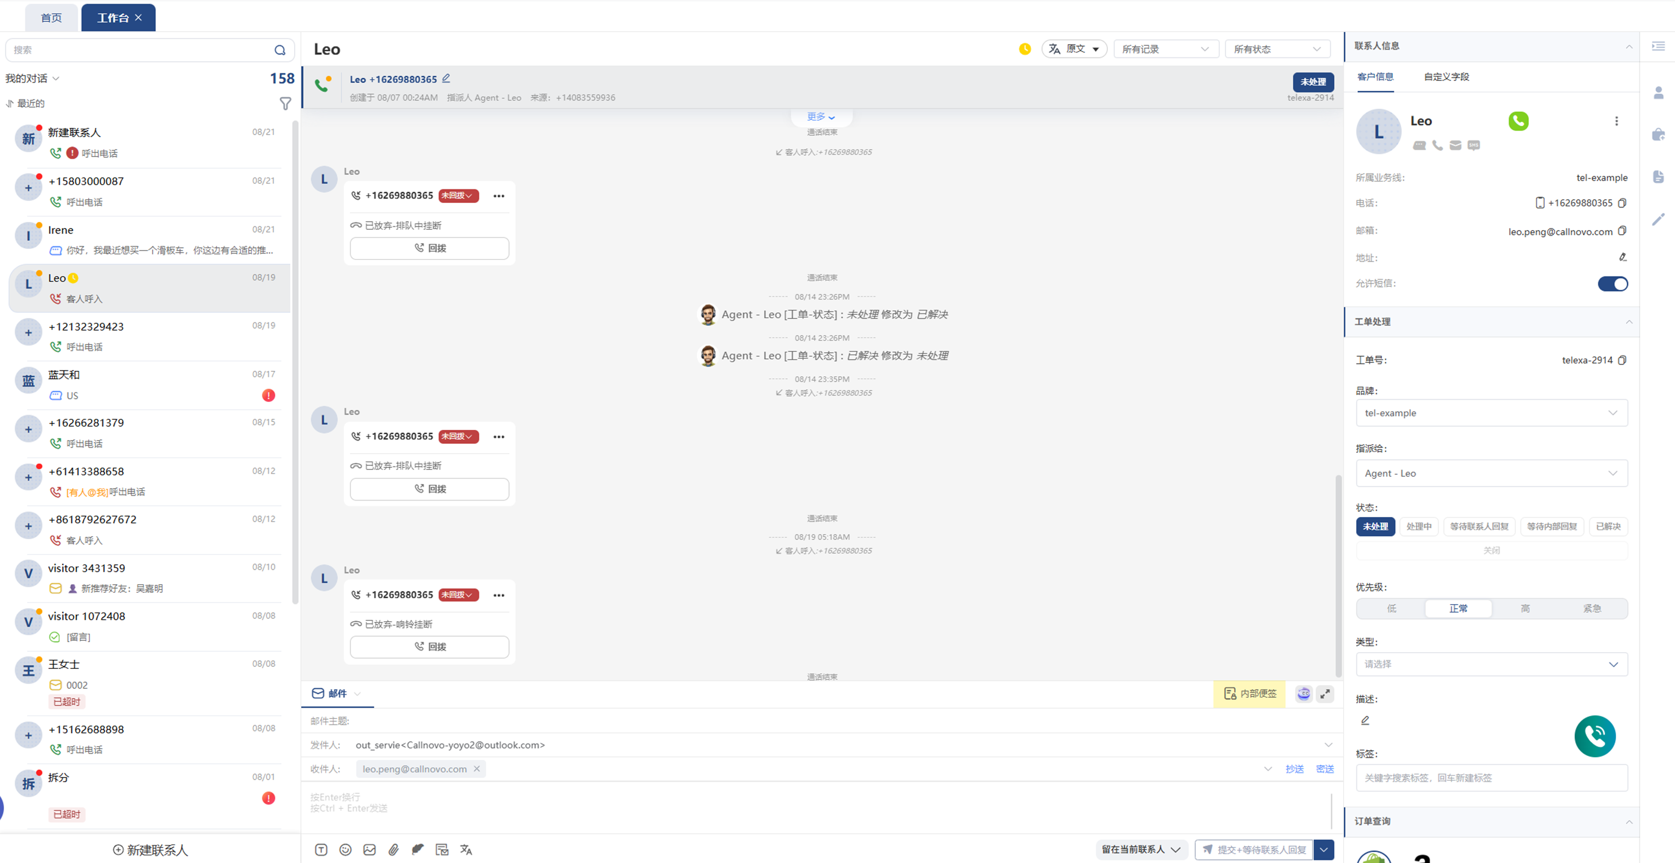
Task: Copy ticket number telexa-2914
Action: [x=1622, y=360]
